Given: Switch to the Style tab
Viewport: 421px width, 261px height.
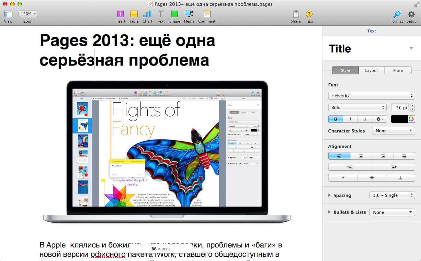Looking at the screenshot, I should pos(345,70).
